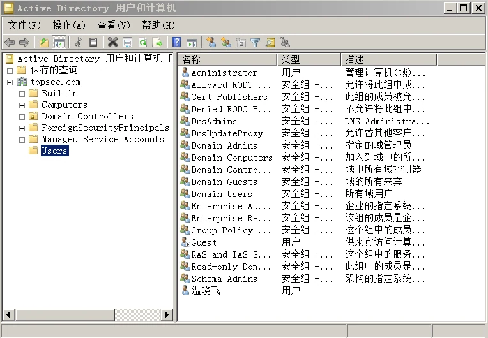Click the Delete X toolbar icon
The width and height of the screenshot is (488, 338).
click(112, 42)
